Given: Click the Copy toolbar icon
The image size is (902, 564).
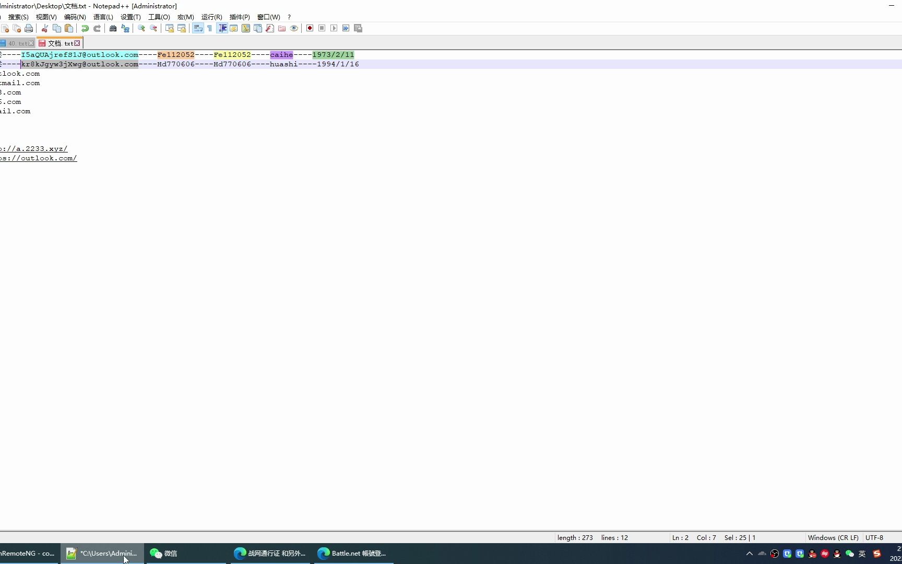Looking at the screenshot, I should pos(57,28).
